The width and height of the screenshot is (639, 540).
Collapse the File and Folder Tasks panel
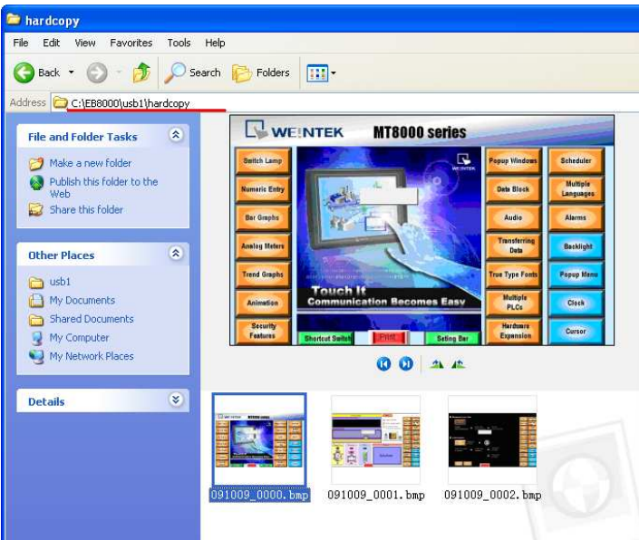coord(176,135)
